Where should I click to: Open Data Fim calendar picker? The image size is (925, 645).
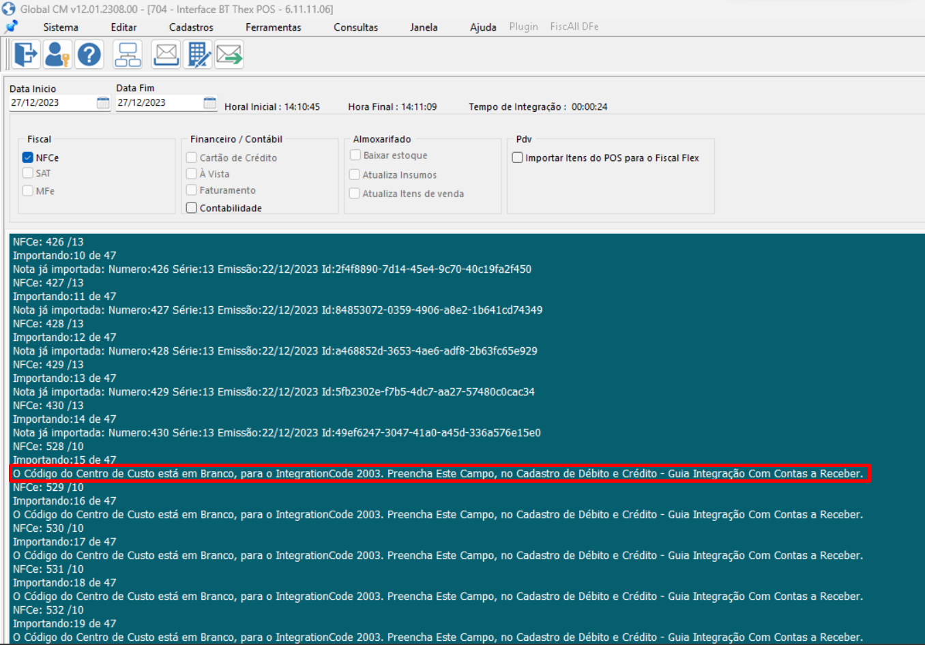[210, 103]
